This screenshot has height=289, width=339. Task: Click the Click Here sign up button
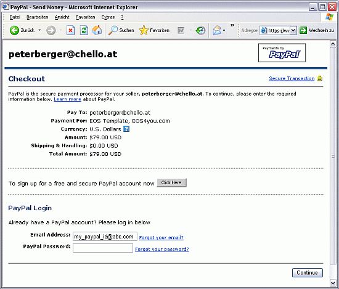(x=171, y=182)
